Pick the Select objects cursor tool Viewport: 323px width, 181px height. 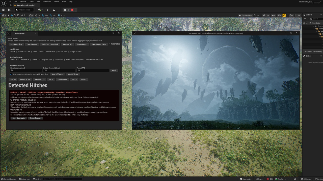click(x=9, y=15)
